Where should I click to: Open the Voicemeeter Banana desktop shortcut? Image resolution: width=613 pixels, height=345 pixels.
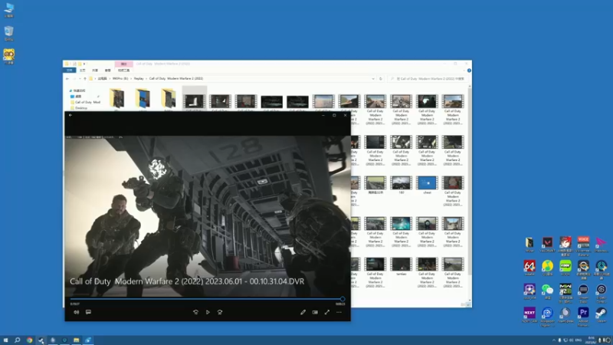583,245
